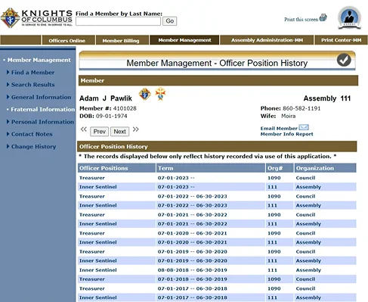Click Inner Sentinel for term 07-01-2021 -- 06-30-2022
368x302 pixels.
pyautogui.click(x=98, y=224)
